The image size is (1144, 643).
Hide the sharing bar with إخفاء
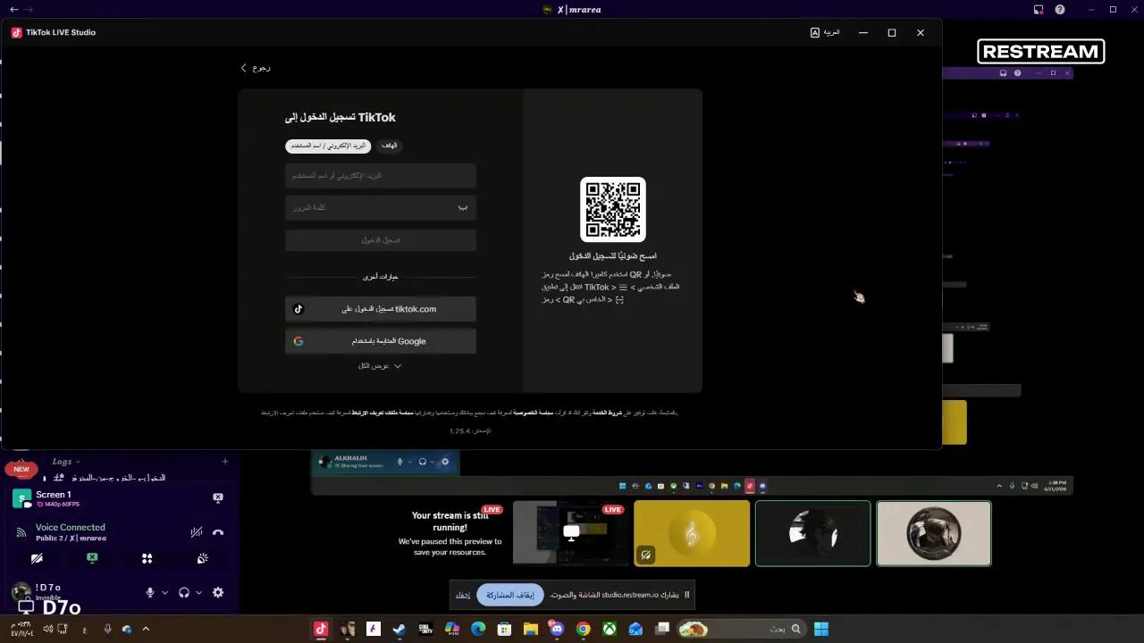tap(463, 595)
